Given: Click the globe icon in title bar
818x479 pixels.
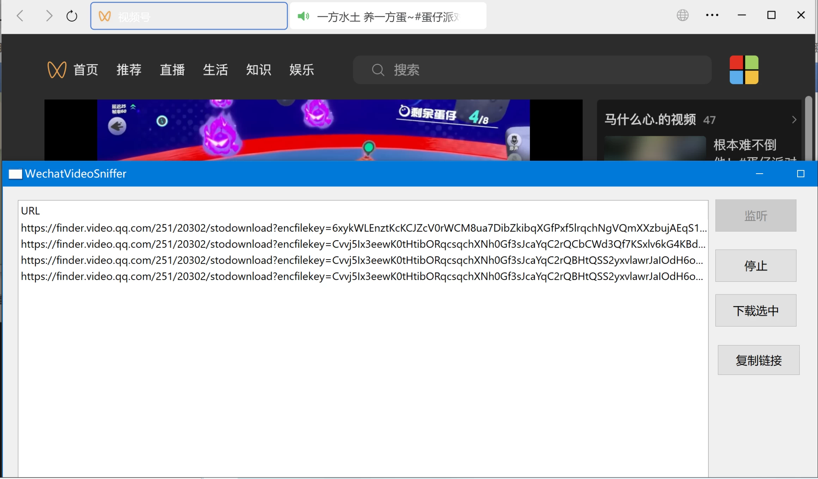Looking at the screenshot, I should pyautogui.click(x=683, y=15).
